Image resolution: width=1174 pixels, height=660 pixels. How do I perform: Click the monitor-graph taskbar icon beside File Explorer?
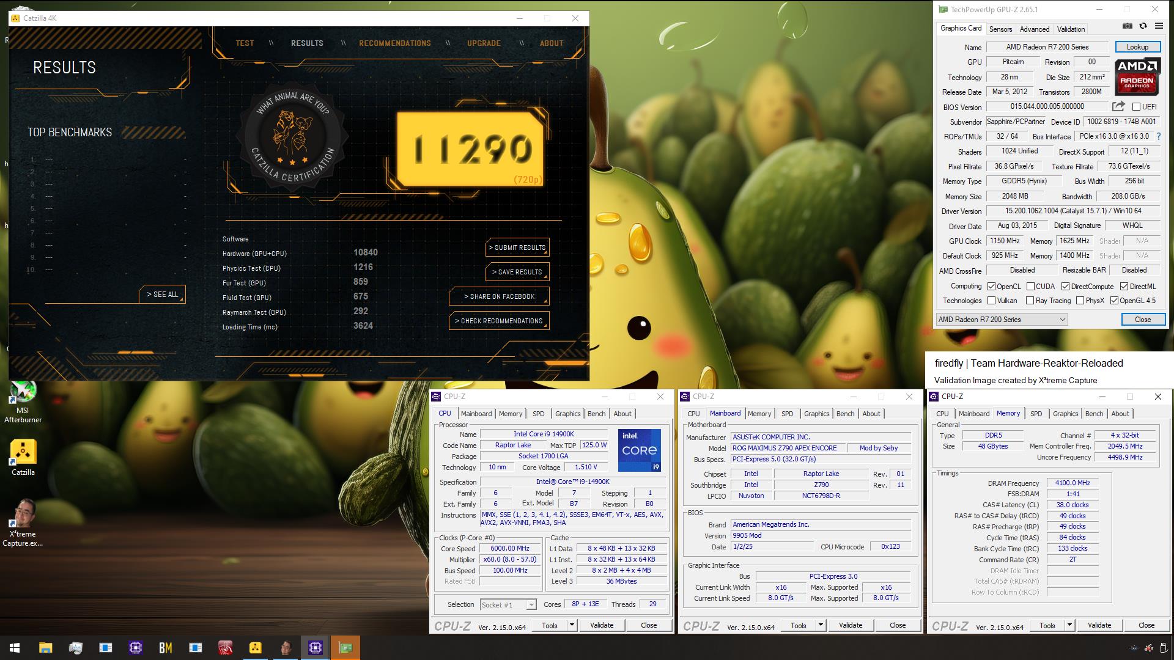click(x=75, y=648)
